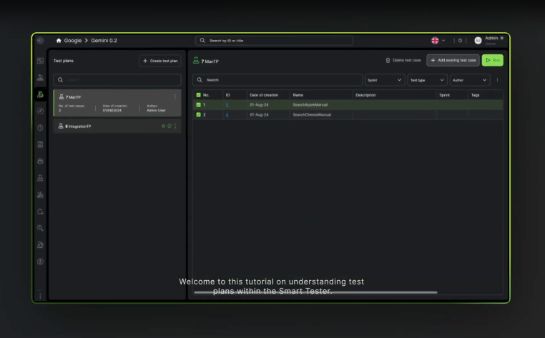Click the home icon beside Google breadcrumb
Image resolution: width=545 pixels, height=338 pixels.
coord(59,41)
